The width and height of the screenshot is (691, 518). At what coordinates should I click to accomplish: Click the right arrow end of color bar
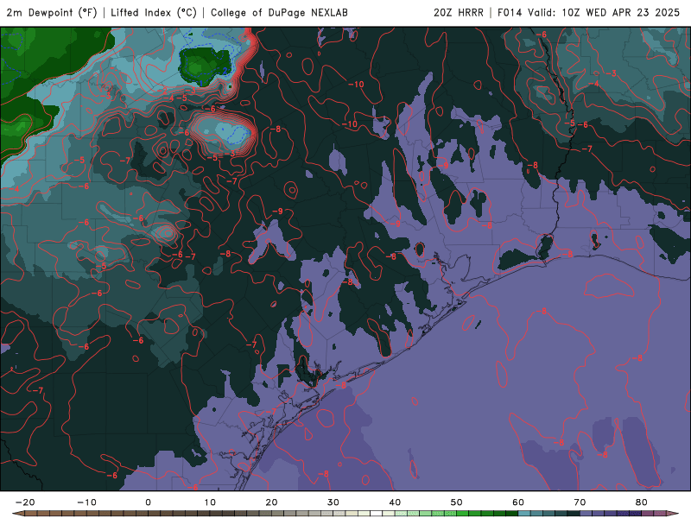click(673, 514)
